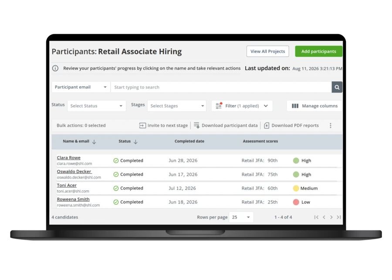Open the Select Status dropdown
This screenshot has height=280, width=392.
97,106
